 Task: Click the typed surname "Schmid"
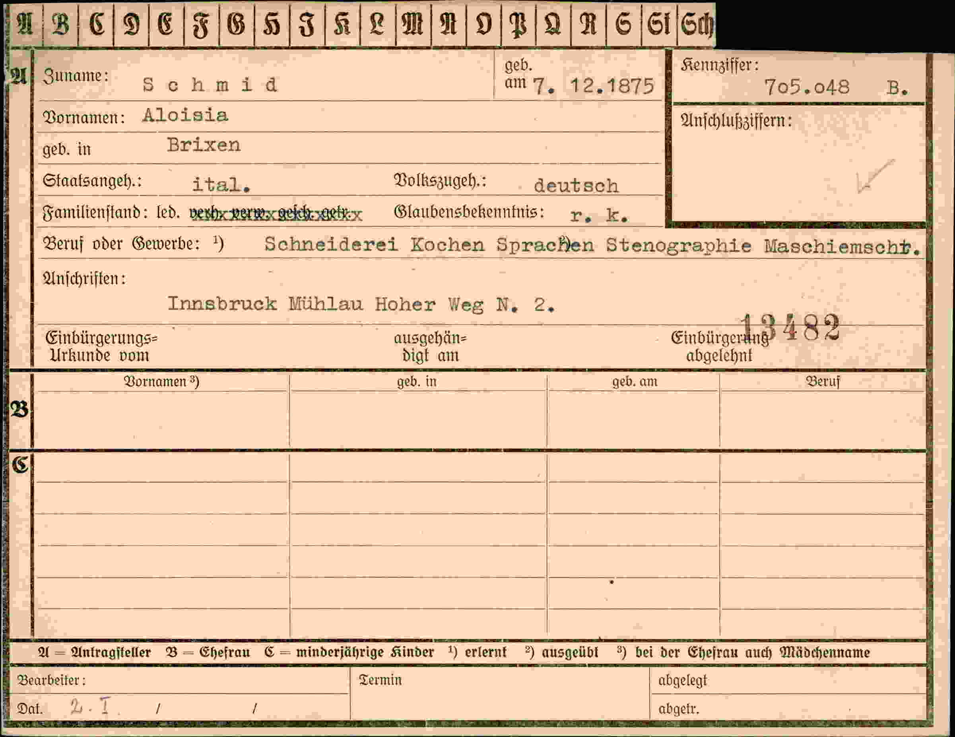210,85
